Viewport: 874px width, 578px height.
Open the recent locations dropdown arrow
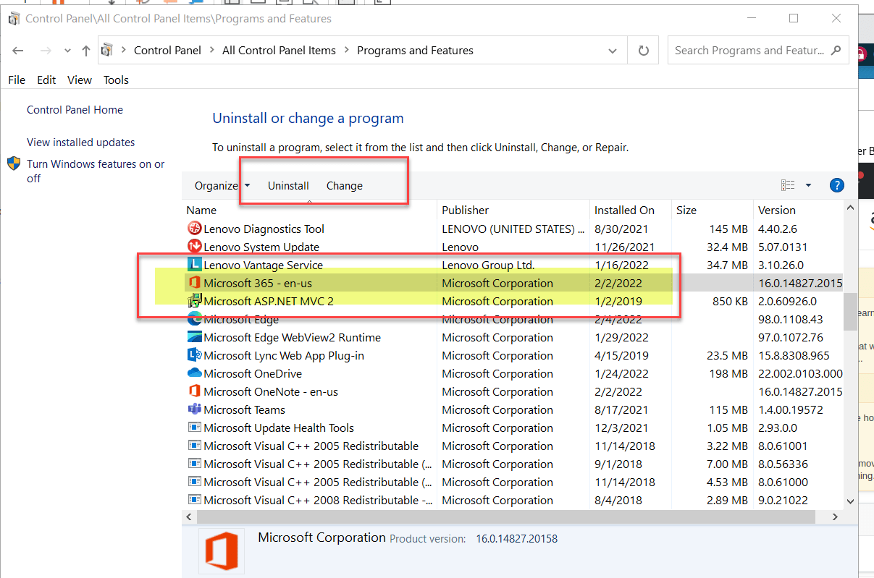point(67,51)
